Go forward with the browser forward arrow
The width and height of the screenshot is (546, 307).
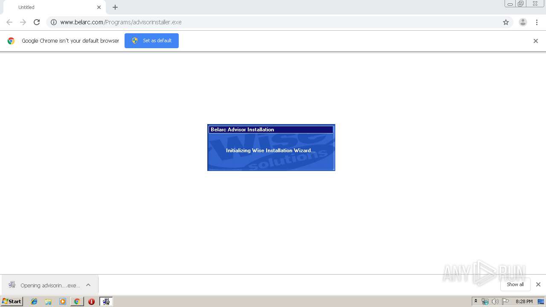pos(23,22)
